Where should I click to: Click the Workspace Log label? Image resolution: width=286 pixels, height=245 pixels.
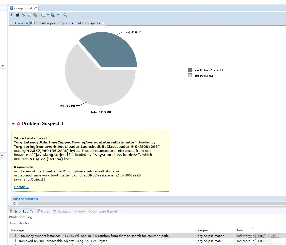(20, 217)
